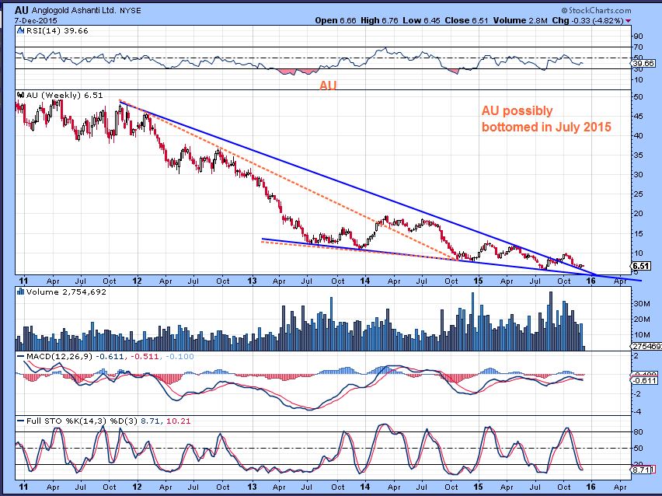Click the red '-0.511' MACD signal value
Viewport: 662px width, 496px height.
tap(145, 356)
